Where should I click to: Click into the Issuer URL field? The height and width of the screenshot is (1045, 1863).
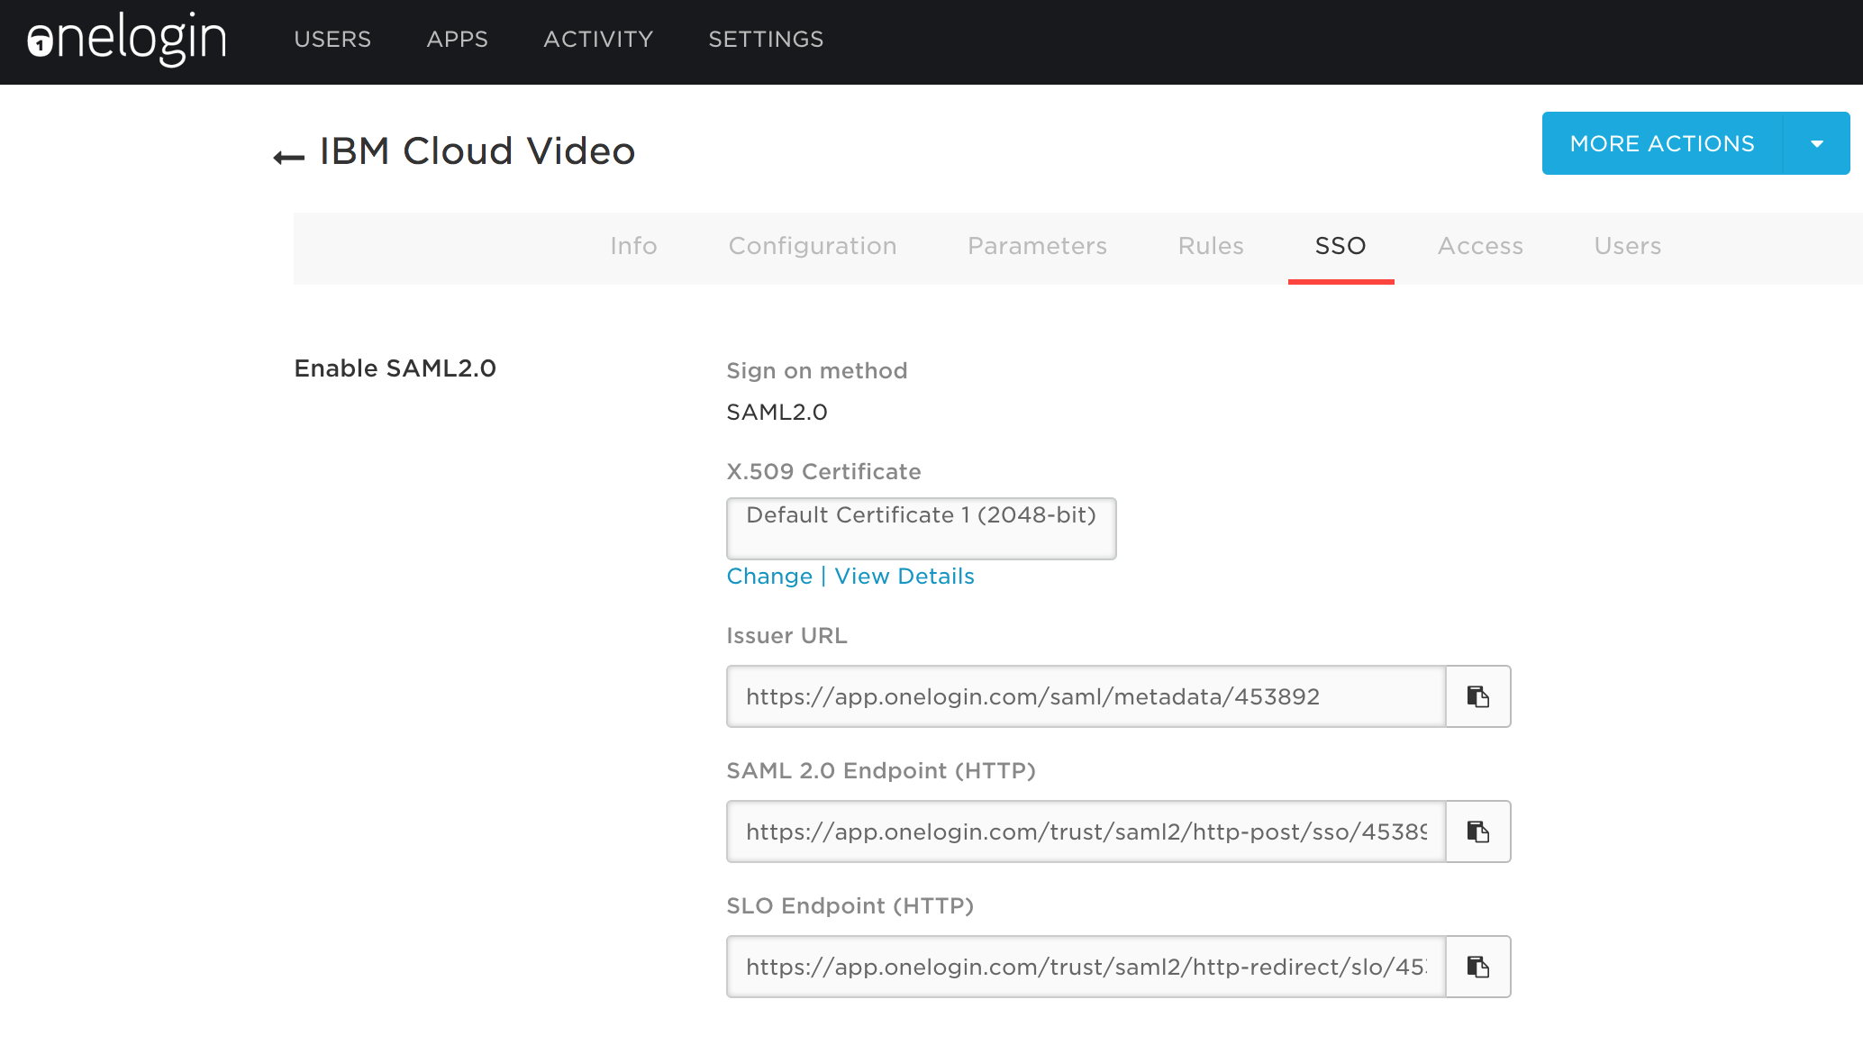click(1086, 696)
